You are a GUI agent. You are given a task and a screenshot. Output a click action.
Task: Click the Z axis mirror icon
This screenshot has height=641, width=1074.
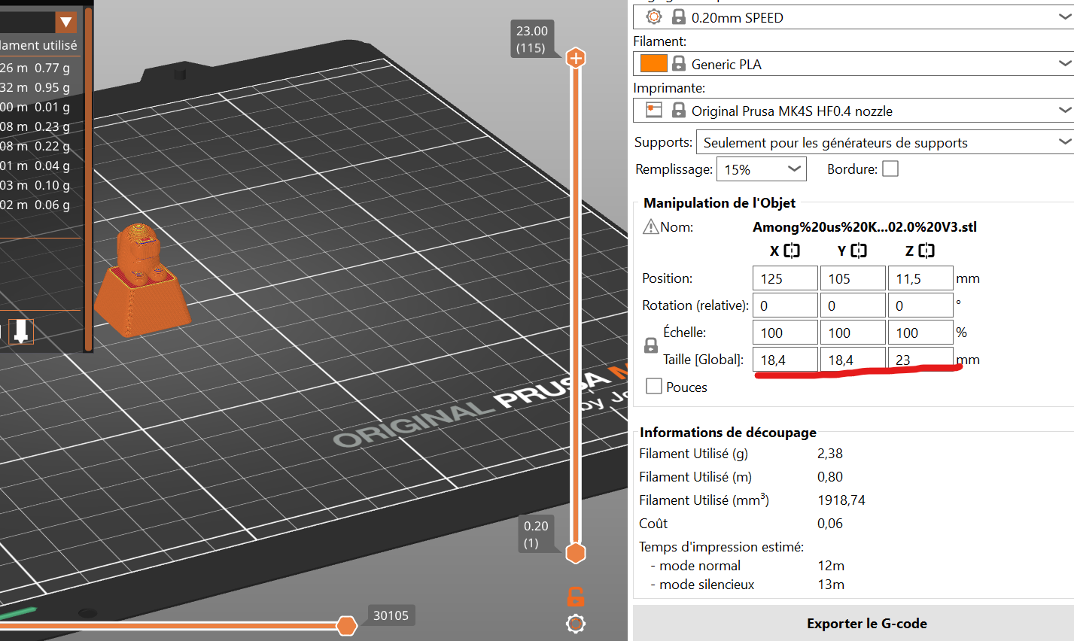point(926,251)
